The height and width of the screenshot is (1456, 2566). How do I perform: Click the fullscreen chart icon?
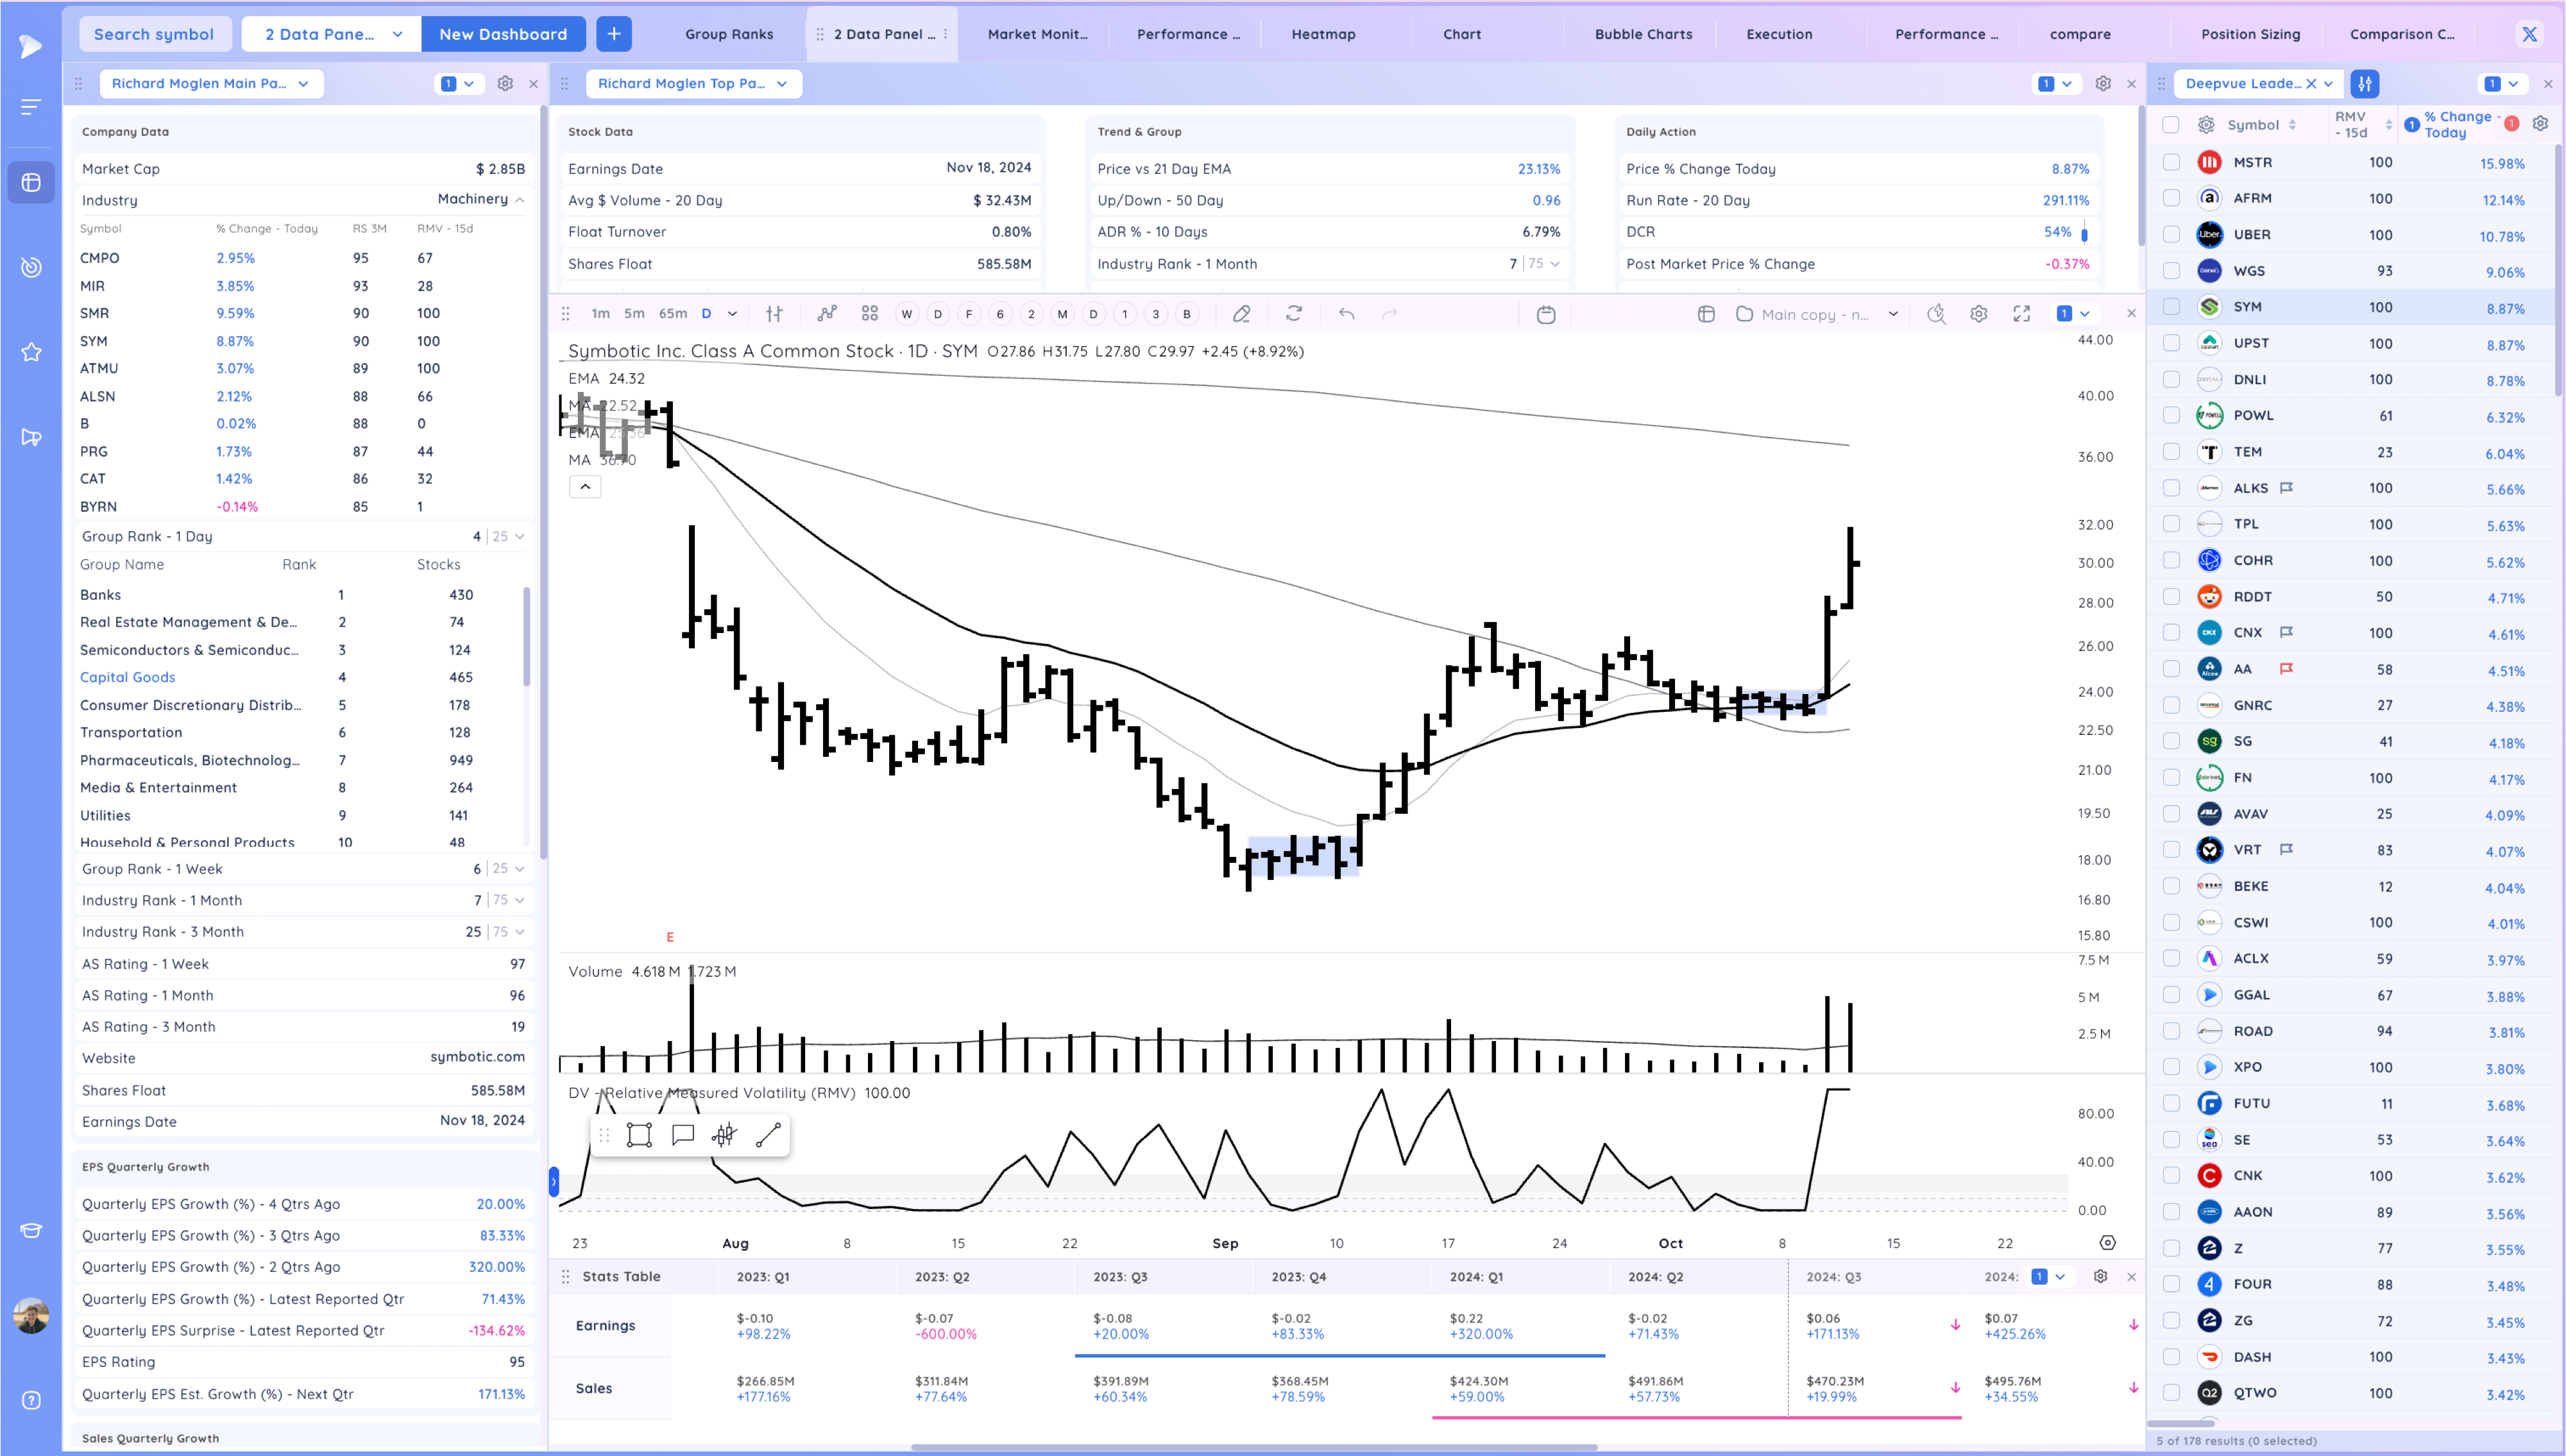[2021, 314]
